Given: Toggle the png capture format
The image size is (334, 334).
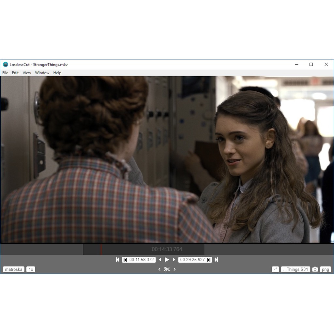Looking at the screenshot, I should pos(325,269).
